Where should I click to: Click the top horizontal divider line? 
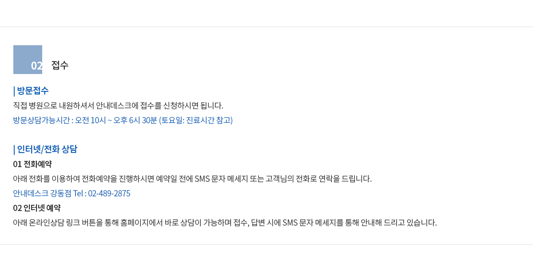(266, 27)
